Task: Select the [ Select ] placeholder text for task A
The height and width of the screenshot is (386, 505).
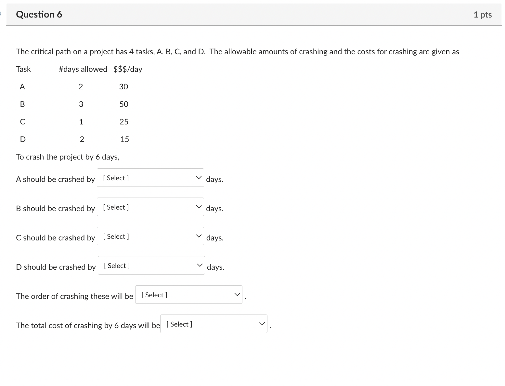Action: 115,178
